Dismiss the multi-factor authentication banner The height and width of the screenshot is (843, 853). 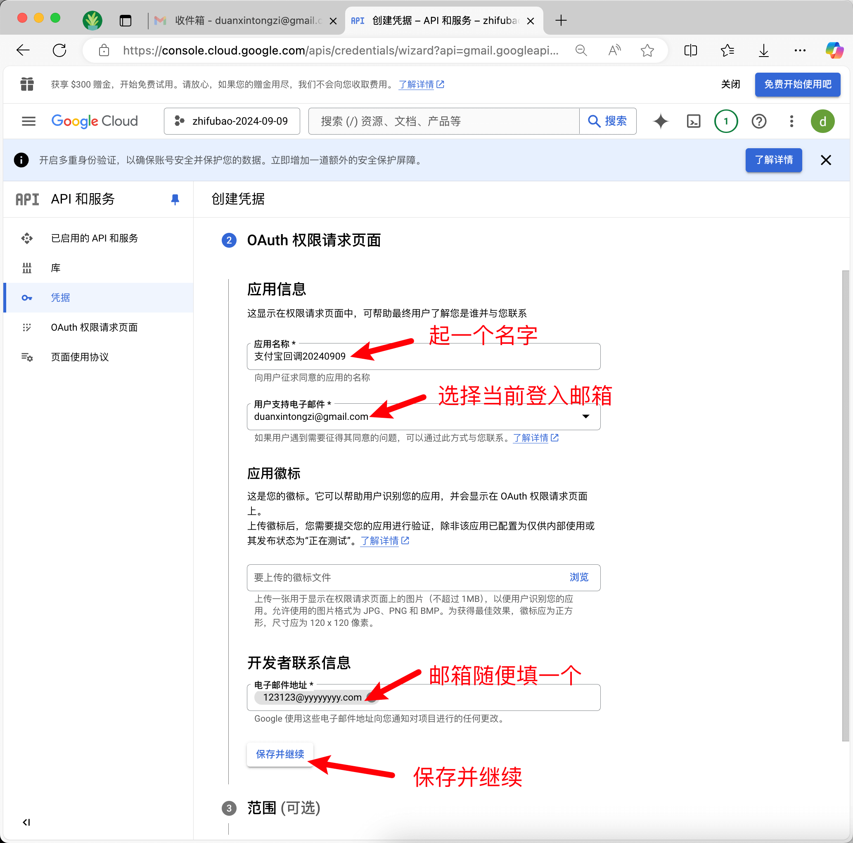(x=826, y=160)
